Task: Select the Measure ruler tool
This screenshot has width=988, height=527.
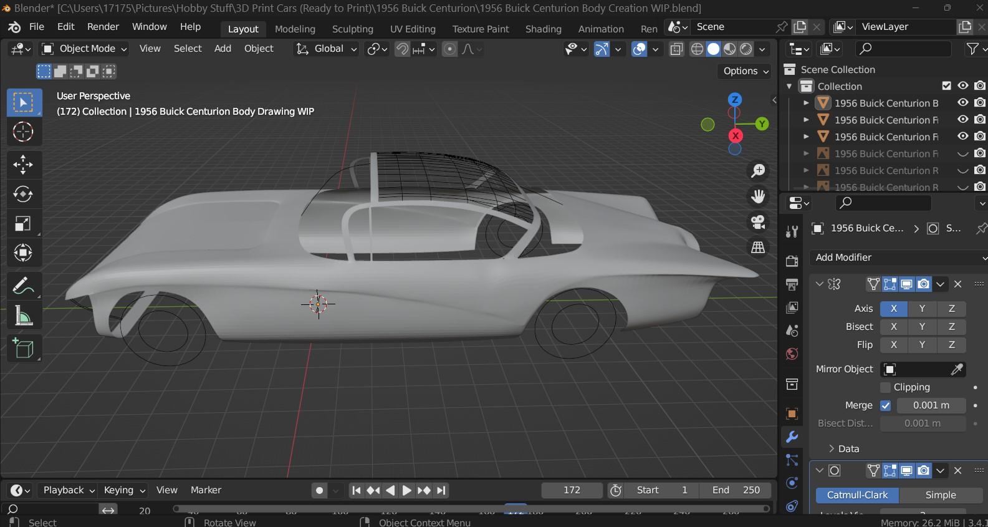Action: [x=23, y=316]
